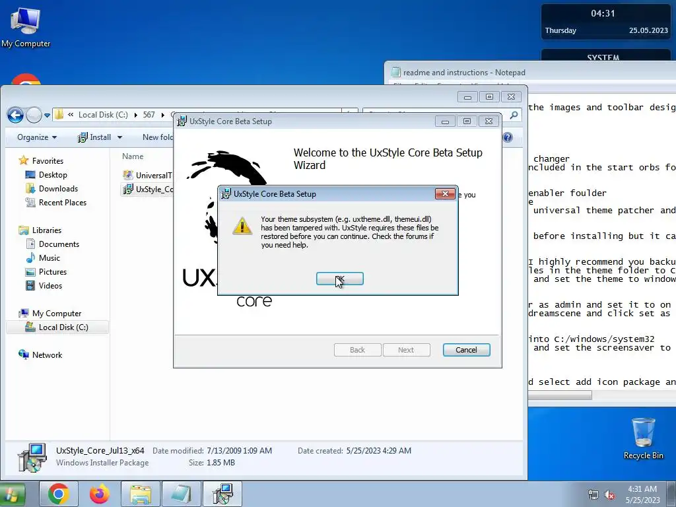Image resolution: width=676 pixels, height=507 pixels.
Task: Launch Firefox from the taskbar
Action: pyautogui.click(x=100, y=494)
